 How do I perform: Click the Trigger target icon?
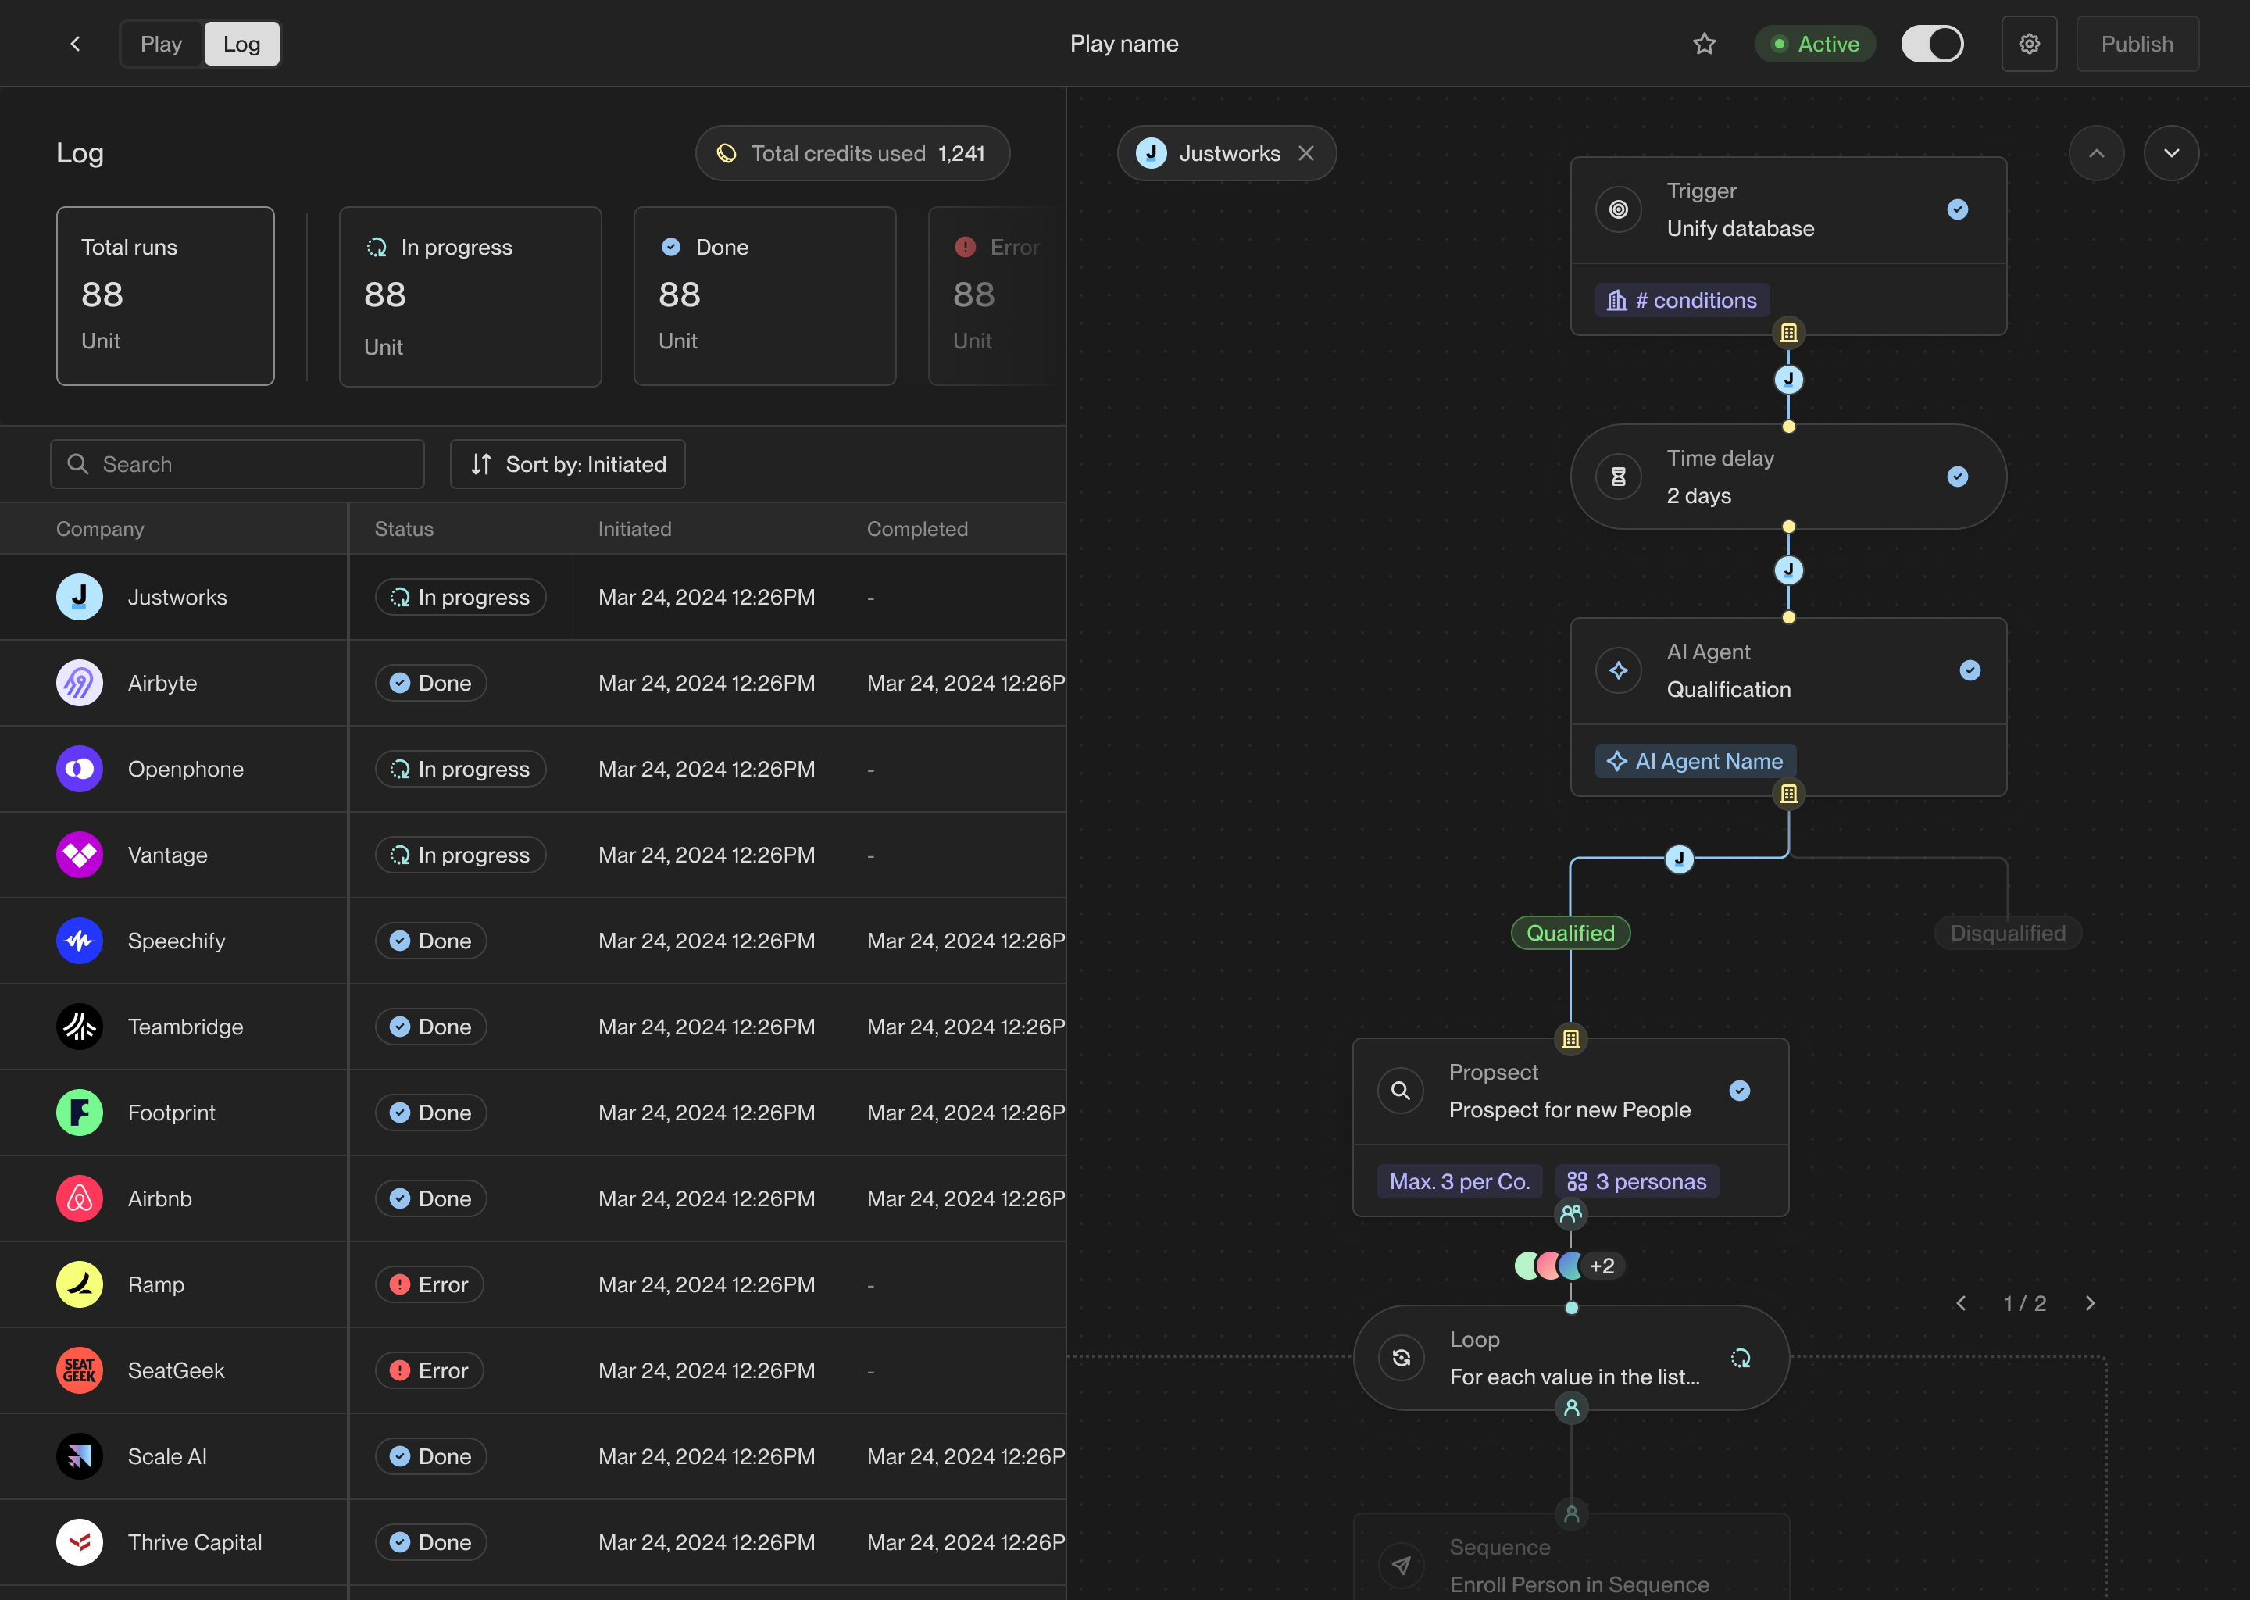[x=1619, y=210]
